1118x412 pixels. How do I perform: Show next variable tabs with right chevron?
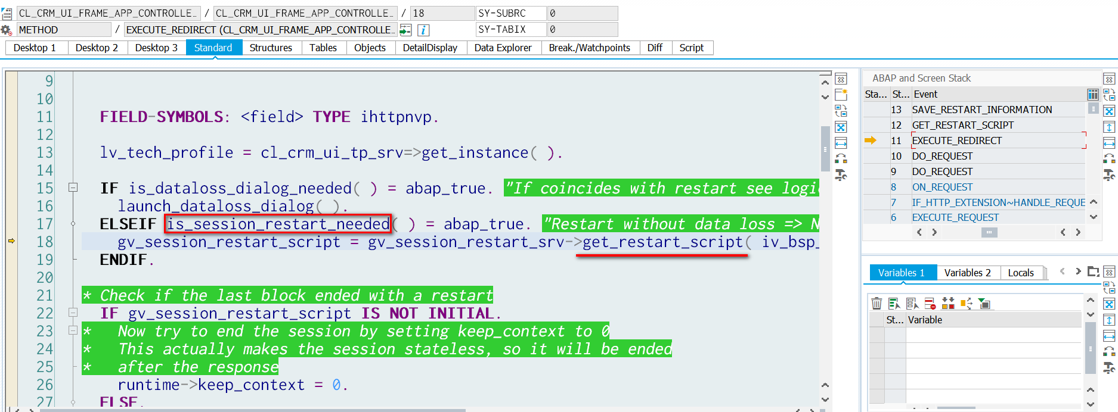click(1078, 271)
